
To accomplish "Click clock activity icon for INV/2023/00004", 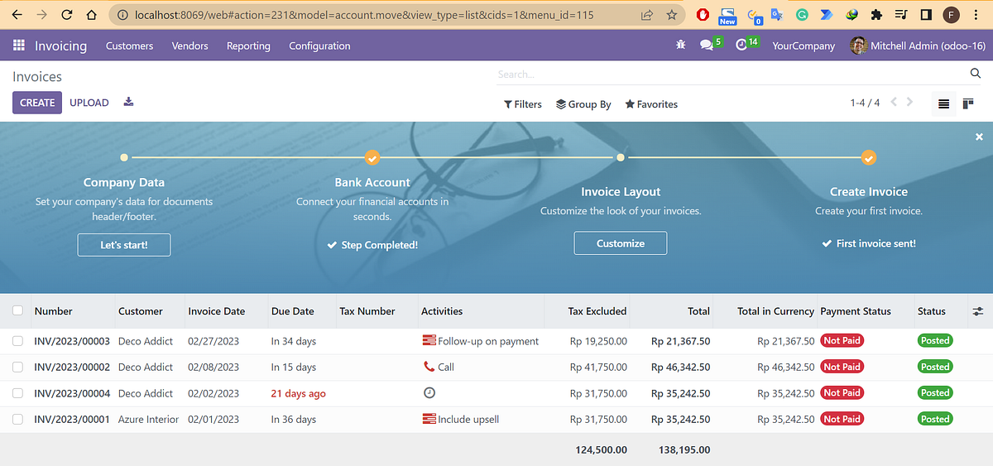I will click(x=429, y=393).
